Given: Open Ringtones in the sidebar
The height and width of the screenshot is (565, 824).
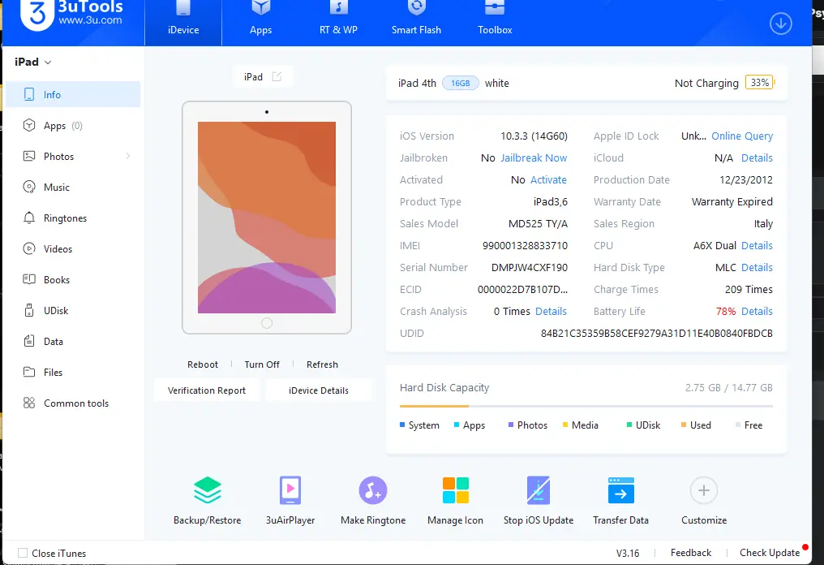Looking at the screenshot, I should pos(73,218).
